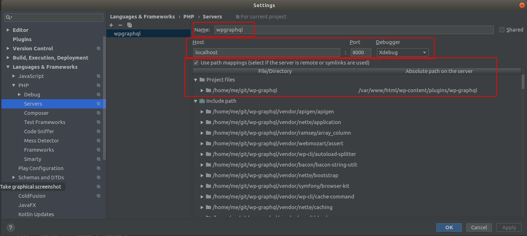Click the settings search box
527x236 pixels.
click(54, 17)
